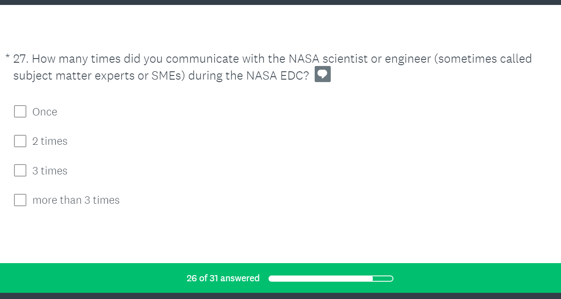Click the question number "27."
The width and height of the screenshot is (561, 299).
coord(21,59)
